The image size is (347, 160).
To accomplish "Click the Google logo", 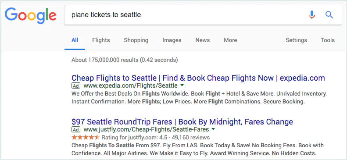I will (x=31, y=16).
